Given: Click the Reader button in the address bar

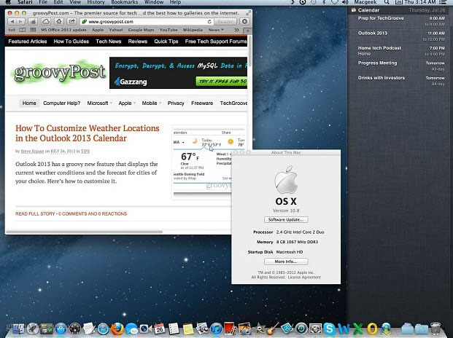Looking at the screenshot, I should [x=225, y=22].
